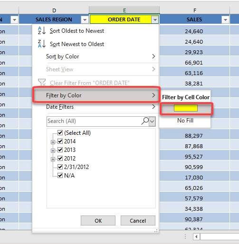Click the Sort Newest to Oldest Z-A icon

pyautogui.click(x=42, y=44)
